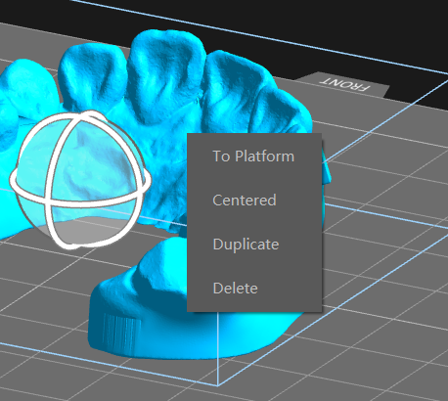This screenshot has height=401, width=448.
Task: Choose To Platform from the context menu
Action: click(x=253, y=156)
